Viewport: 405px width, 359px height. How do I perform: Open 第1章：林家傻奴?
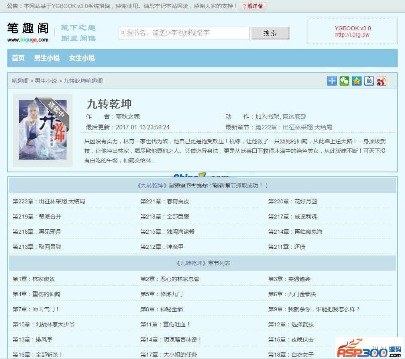[33, 279]
